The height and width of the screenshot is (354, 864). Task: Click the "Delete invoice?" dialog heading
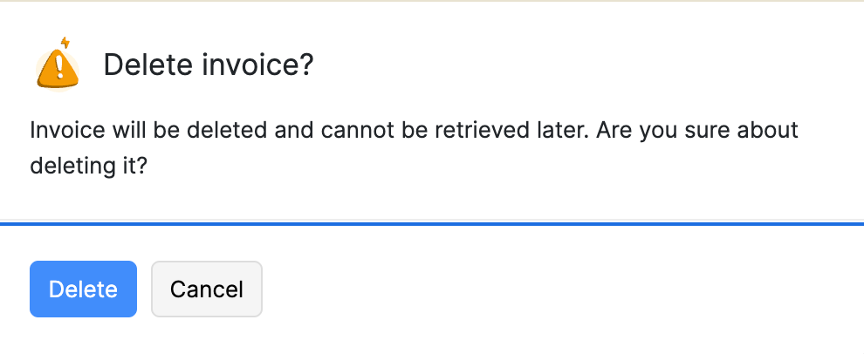click(208, 65)
